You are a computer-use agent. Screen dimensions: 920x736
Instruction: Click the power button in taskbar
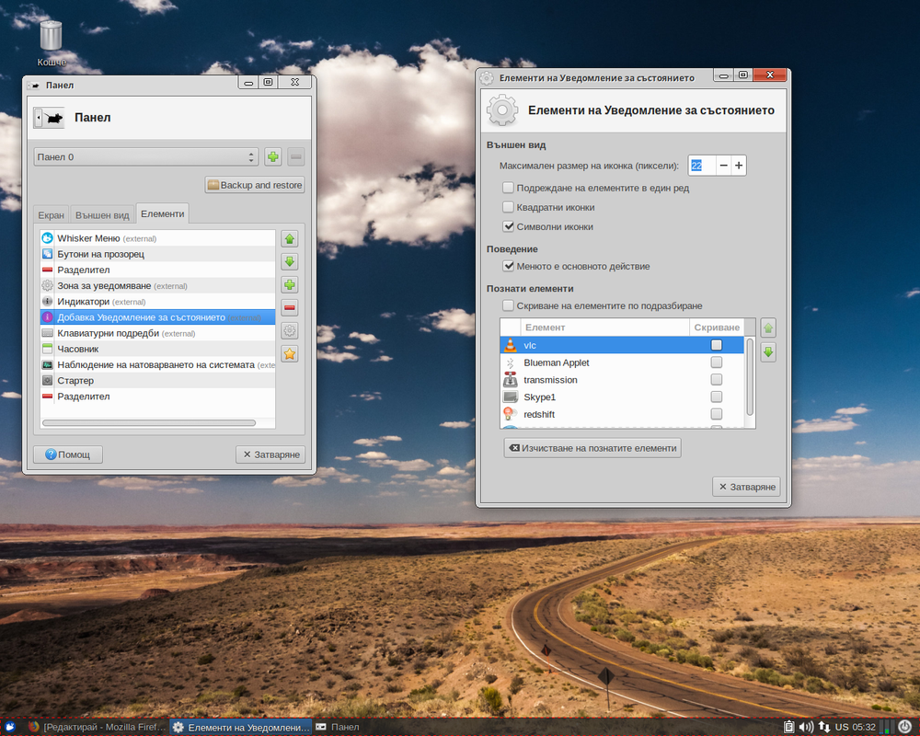(x=904, y=727)
